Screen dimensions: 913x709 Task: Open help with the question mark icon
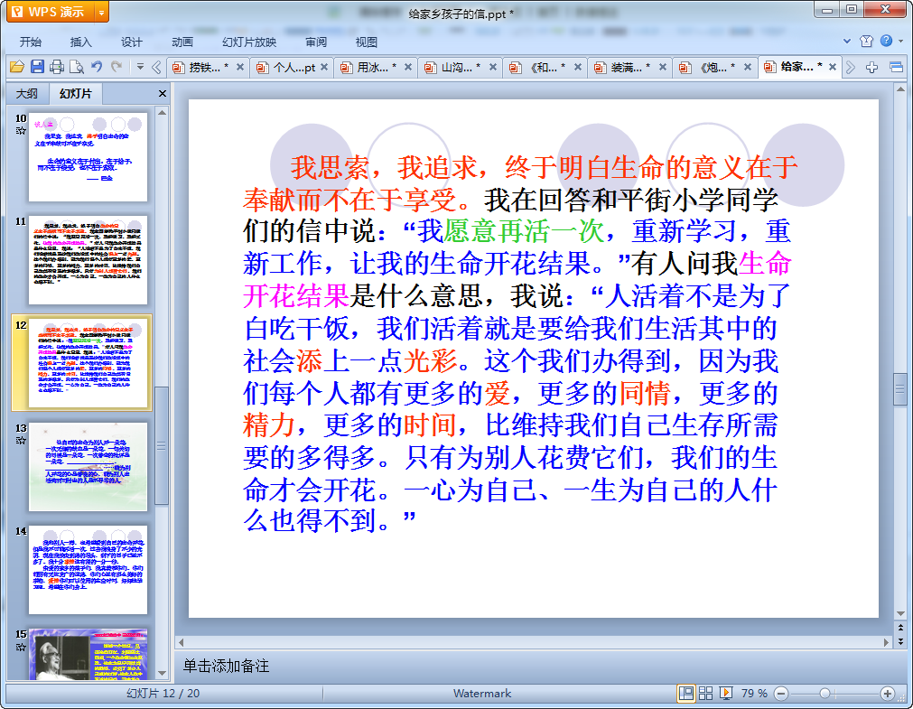click(886, 41)
